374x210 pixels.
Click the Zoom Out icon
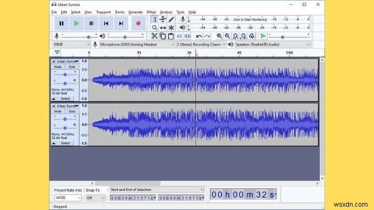tap(227, 36)
